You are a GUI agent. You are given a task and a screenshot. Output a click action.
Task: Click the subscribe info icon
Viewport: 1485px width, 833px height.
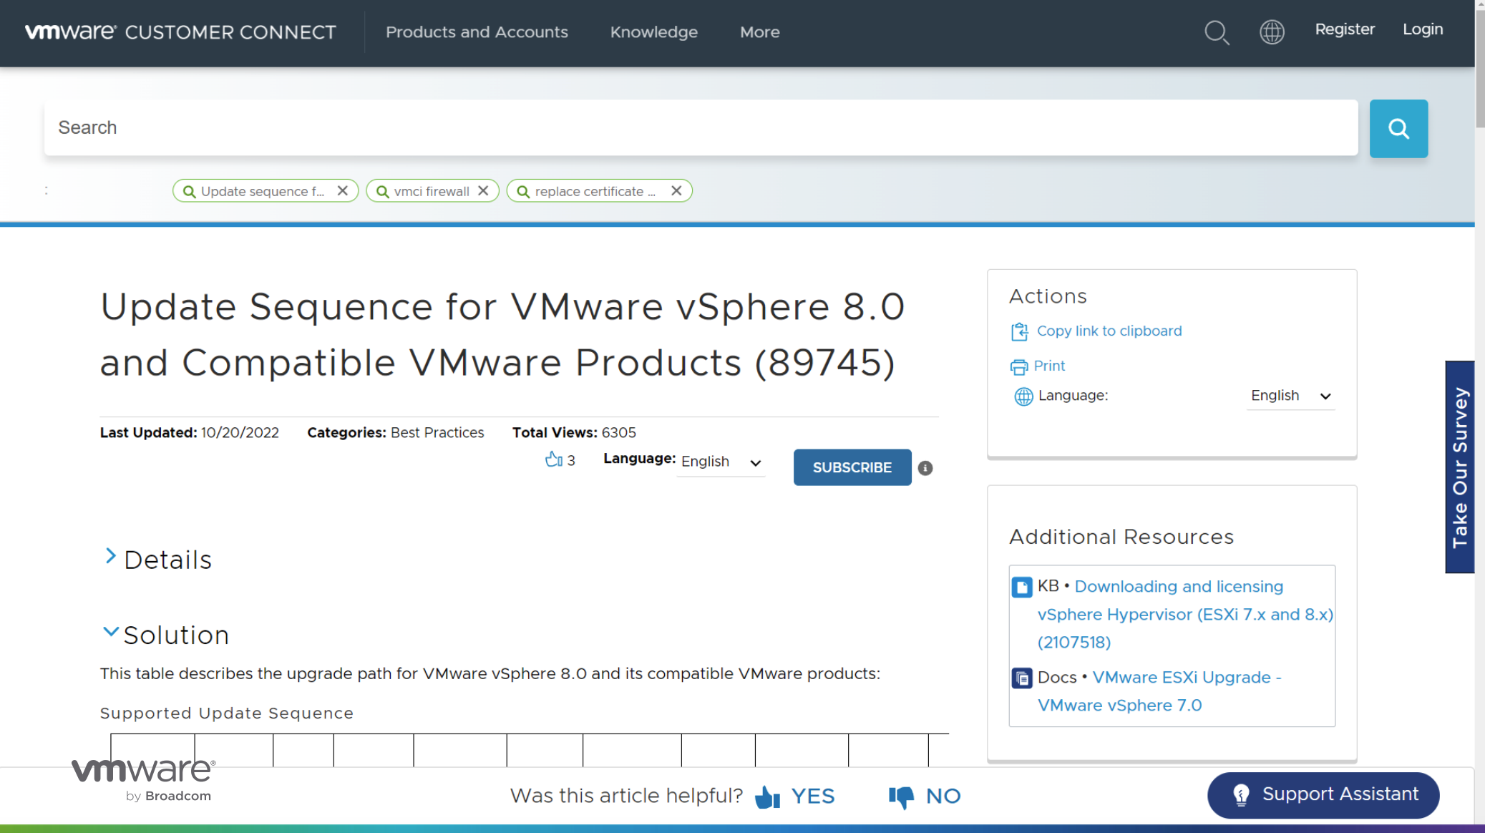coord(925,468)
